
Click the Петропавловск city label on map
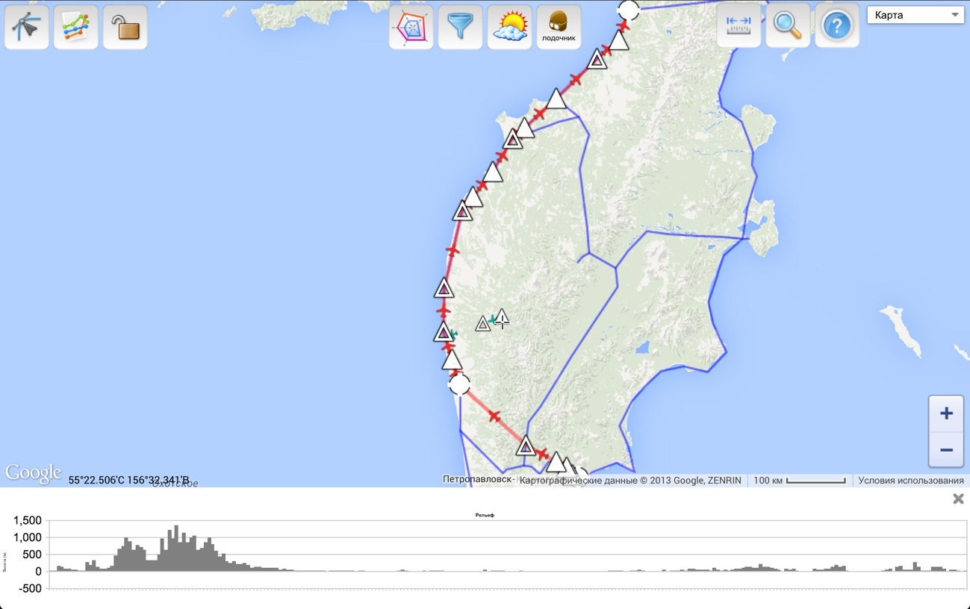pos(478,479)
